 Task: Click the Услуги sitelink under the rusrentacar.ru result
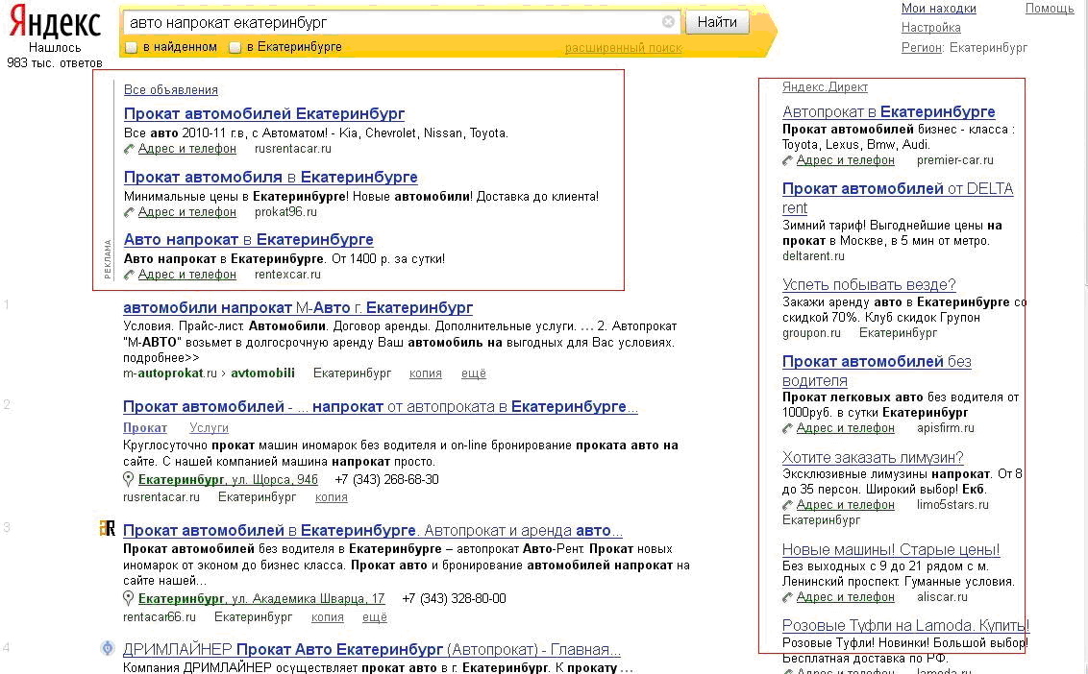[209, 428]
